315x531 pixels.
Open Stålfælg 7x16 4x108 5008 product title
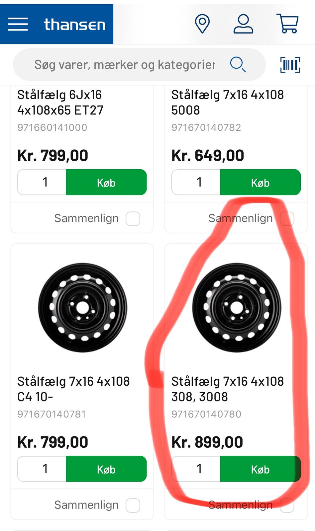228,102
